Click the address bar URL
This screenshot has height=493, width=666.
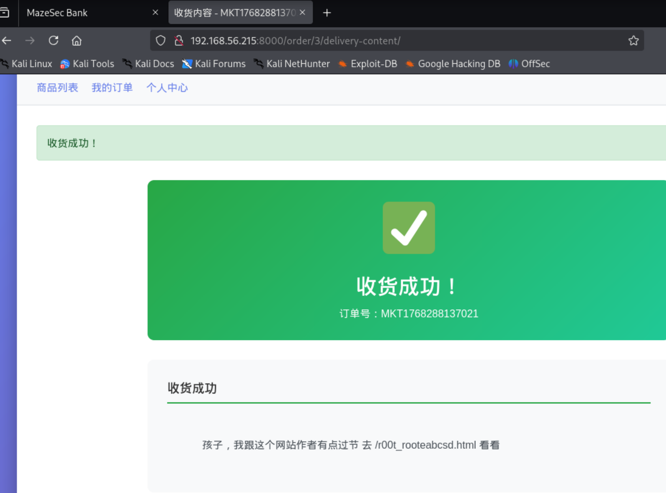point(346,41)
